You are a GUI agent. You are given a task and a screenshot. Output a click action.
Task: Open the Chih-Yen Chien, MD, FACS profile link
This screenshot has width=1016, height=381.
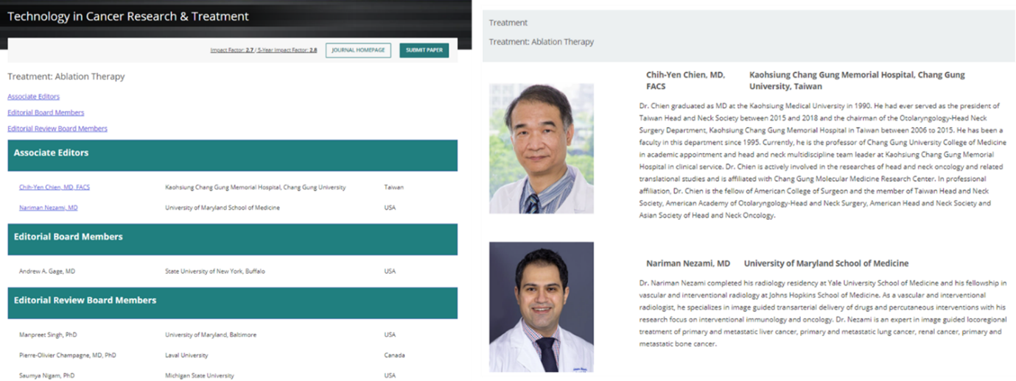[55, 188]
